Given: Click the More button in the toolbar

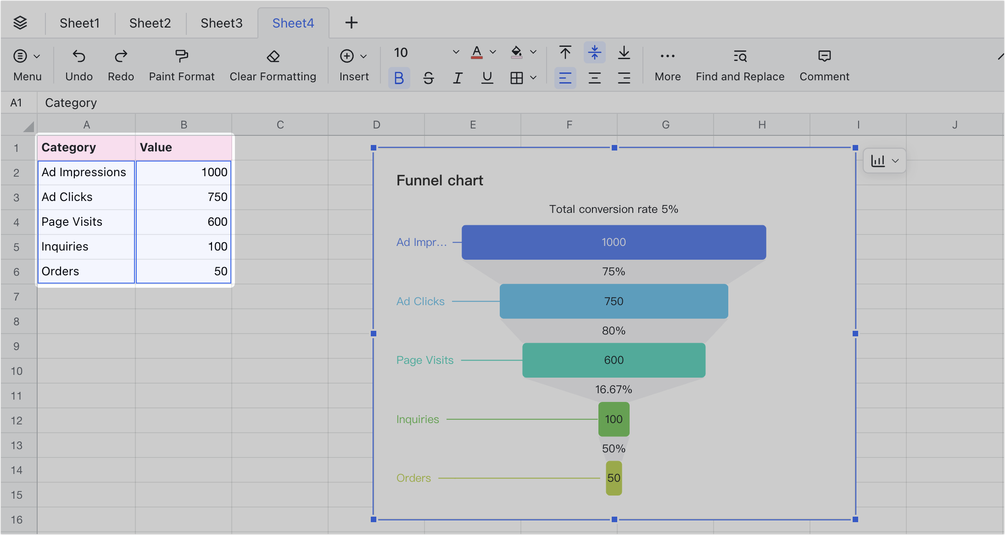Looking at the screenshot, I should (667, 64).
